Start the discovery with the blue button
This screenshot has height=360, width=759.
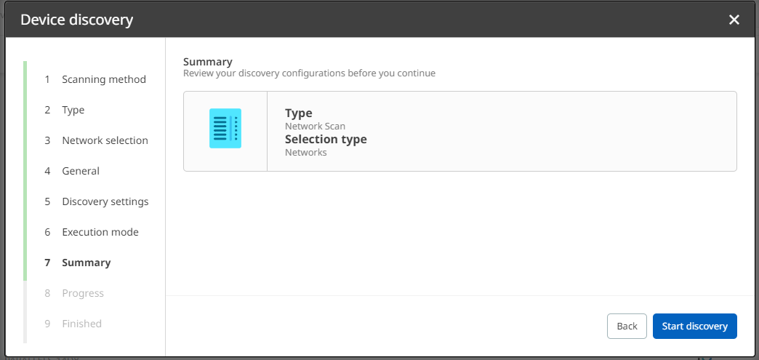coord(694,326)
